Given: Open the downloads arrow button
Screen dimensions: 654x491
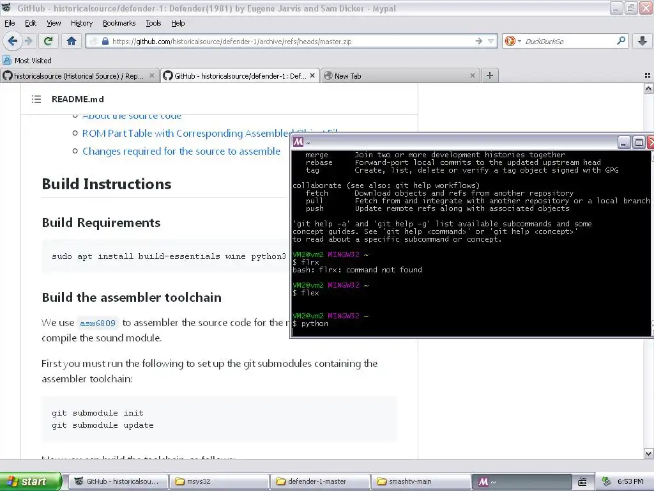Looking at the screenshot, I should pos(643,41).
